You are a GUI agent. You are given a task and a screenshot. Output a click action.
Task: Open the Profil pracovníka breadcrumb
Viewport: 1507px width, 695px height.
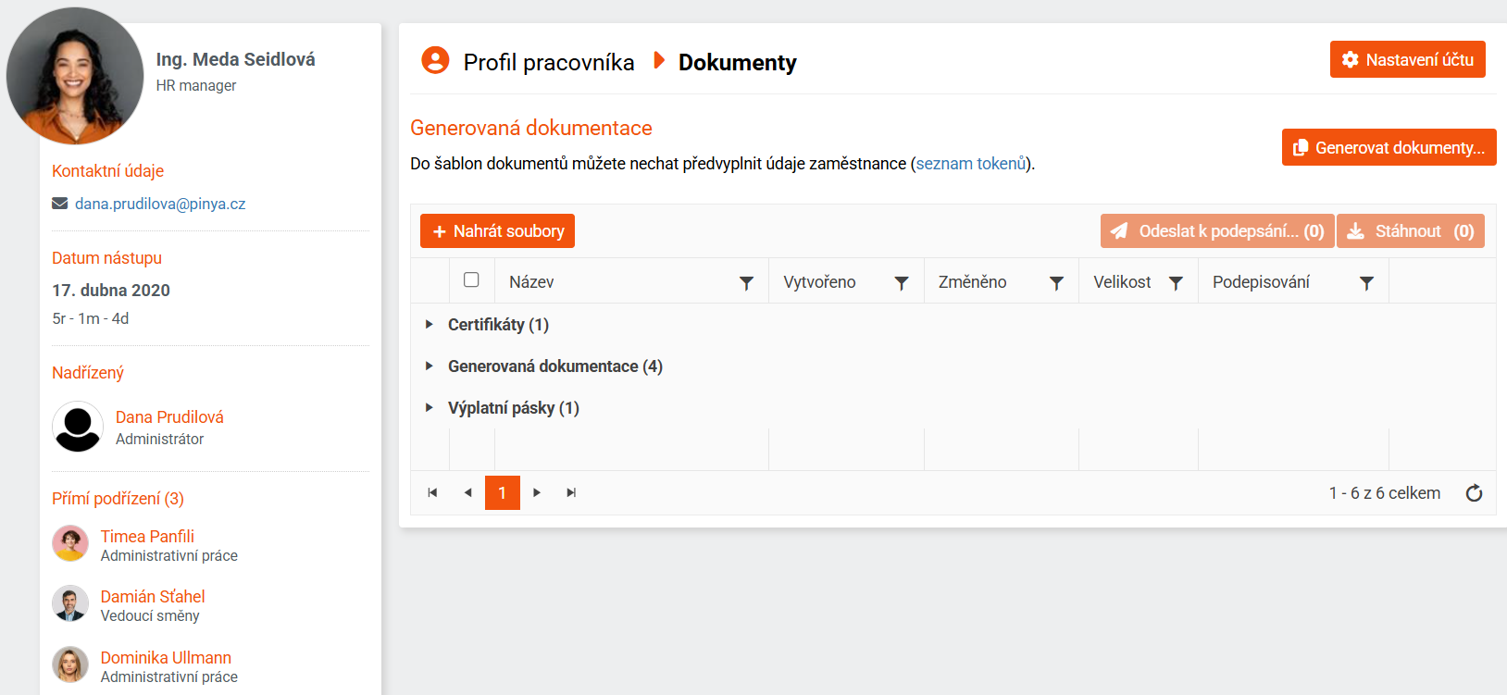tap(549, 62)
